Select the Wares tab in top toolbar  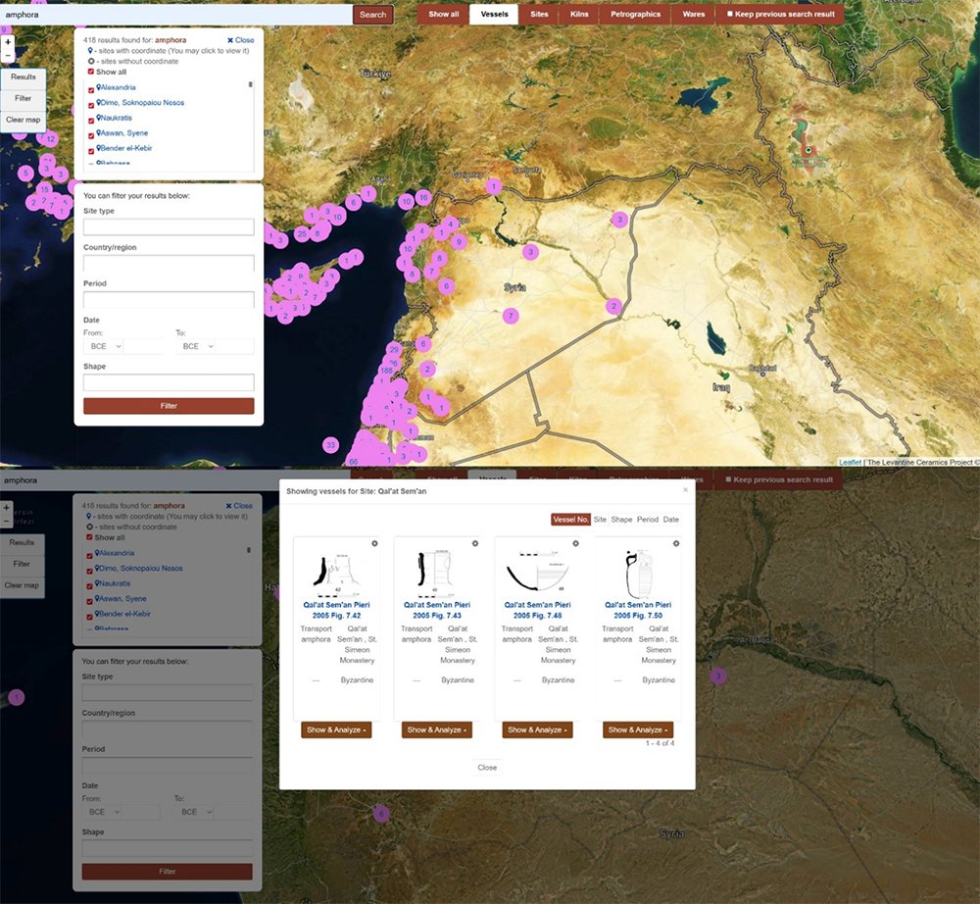(x=694, y=14)
